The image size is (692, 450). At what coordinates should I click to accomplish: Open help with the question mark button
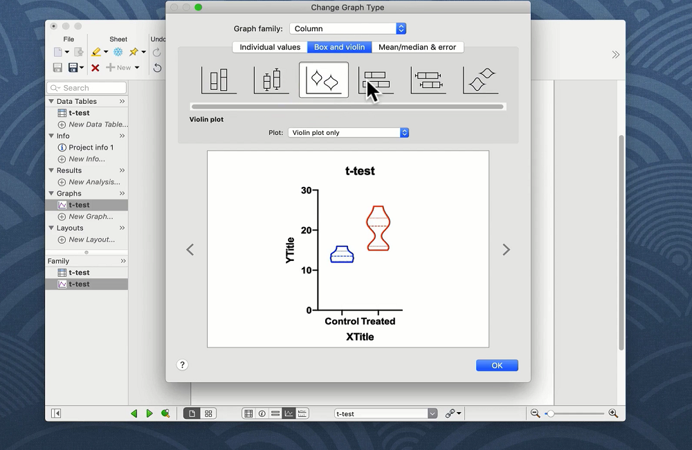tap(182, 365)
